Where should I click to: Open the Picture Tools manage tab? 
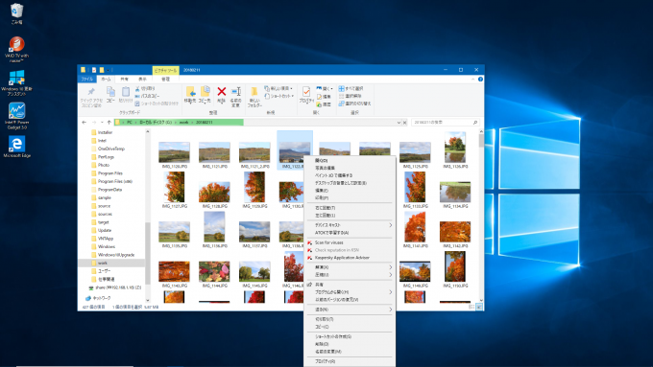tap(165, 79)
